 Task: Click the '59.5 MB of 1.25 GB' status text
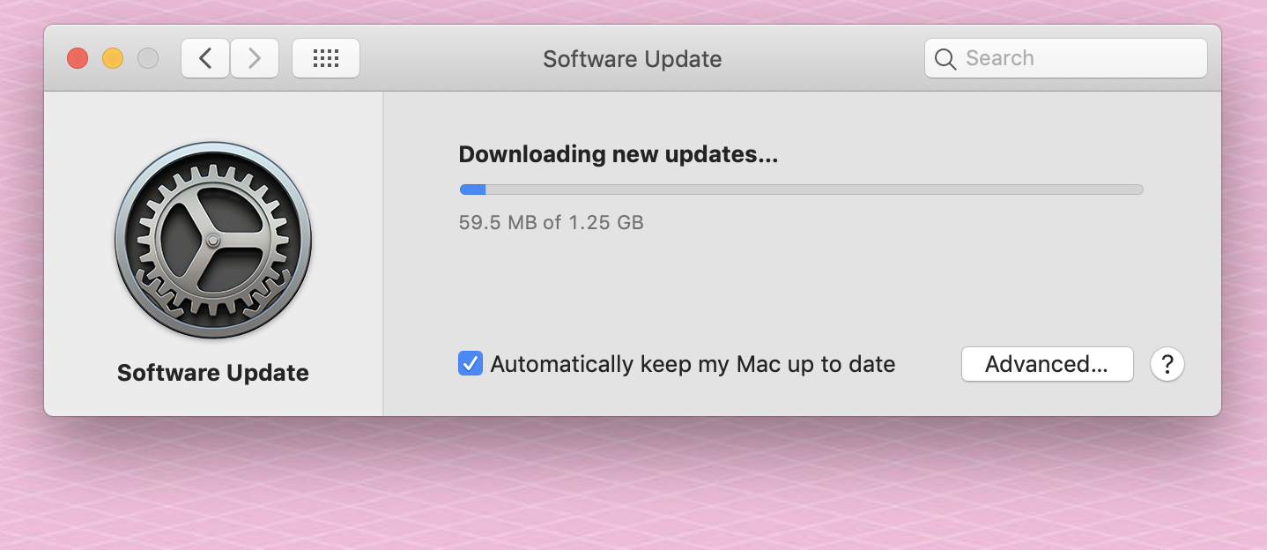click(x=551, y=222)
